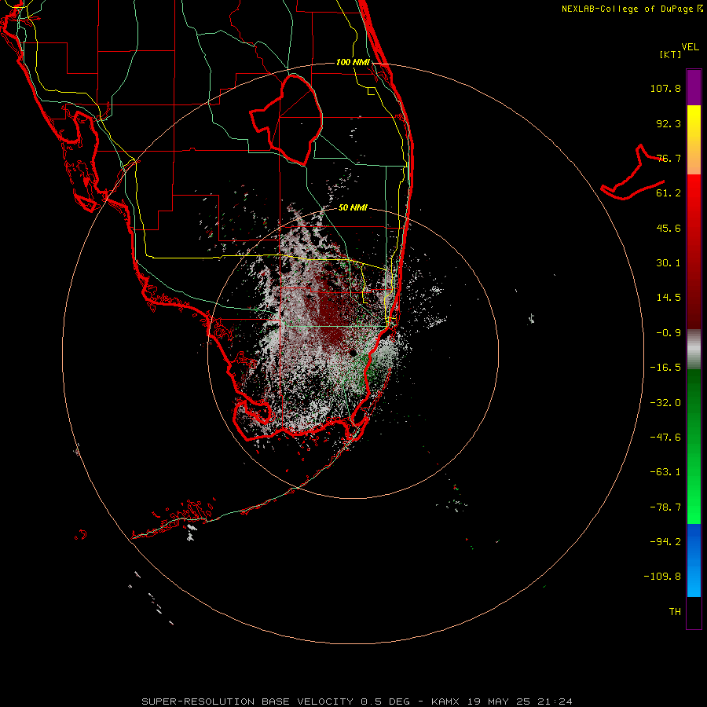
Task: Click the [KT] units label
Action: [x=671, y=54]
